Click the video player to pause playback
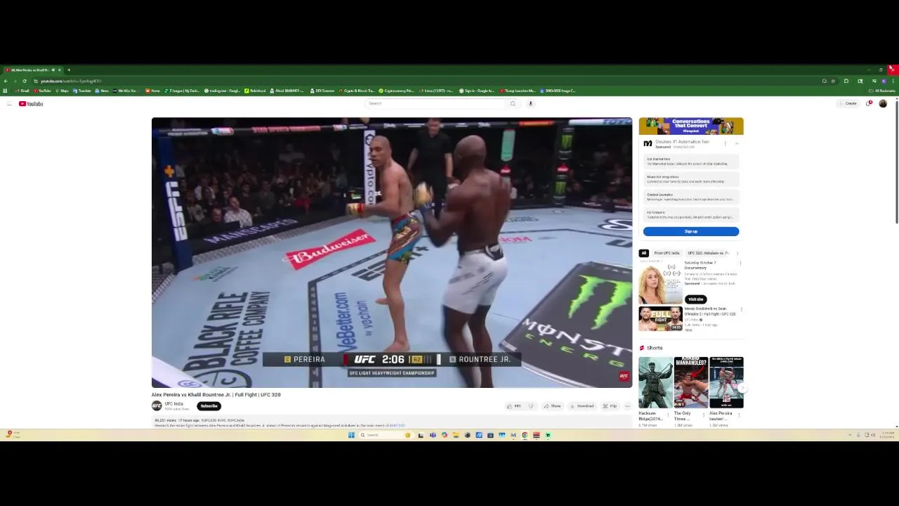899x506 pixels. (x=392, y=252)
